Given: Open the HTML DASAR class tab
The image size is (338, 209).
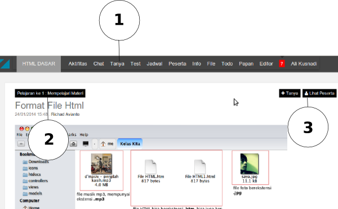Looking at the screenshot, I should point(38,64).
